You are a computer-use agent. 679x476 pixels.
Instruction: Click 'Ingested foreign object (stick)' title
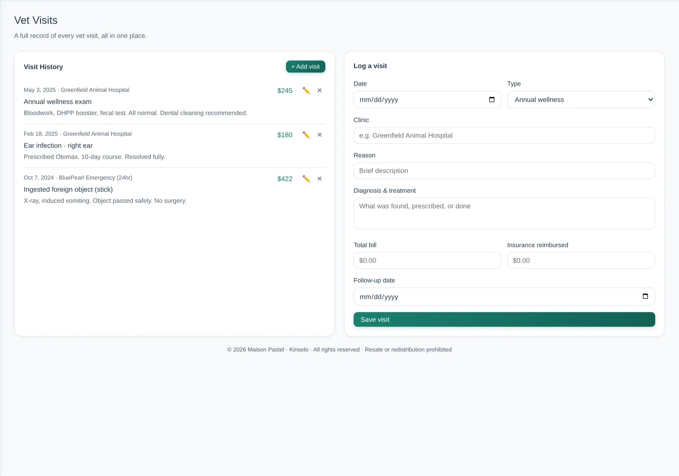click(x=68, y=189)
